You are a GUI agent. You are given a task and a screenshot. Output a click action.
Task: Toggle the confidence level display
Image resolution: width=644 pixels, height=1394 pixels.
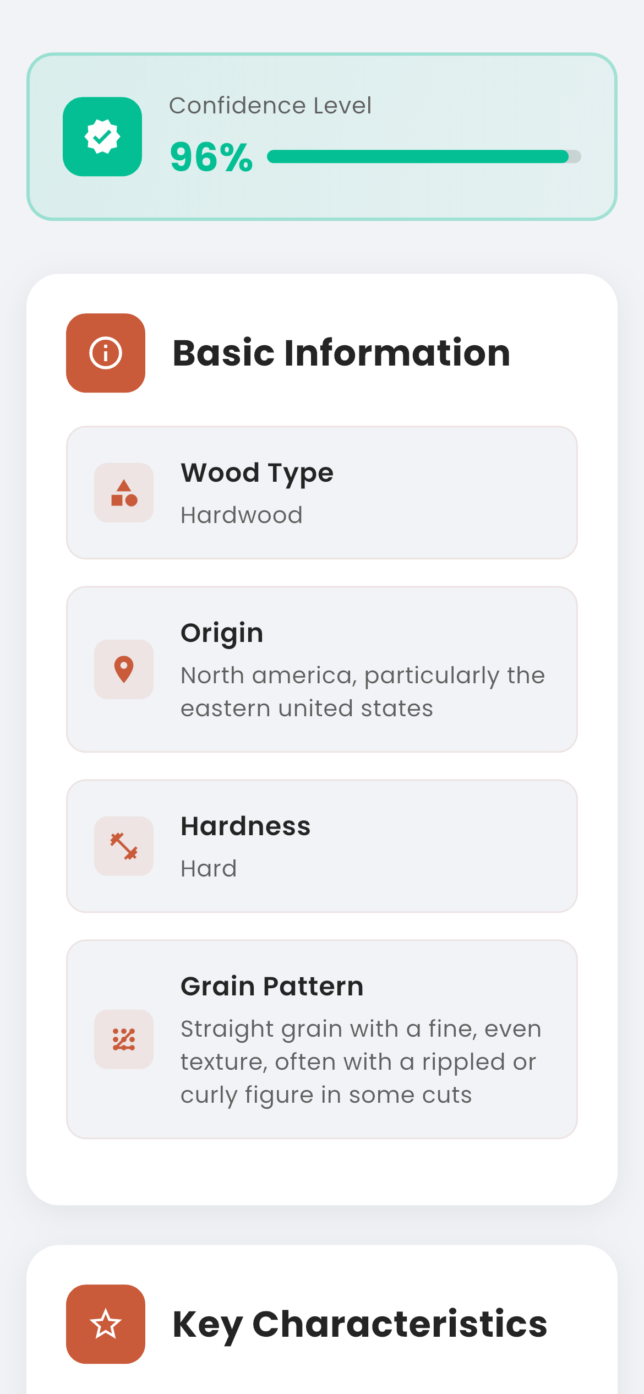tap(321, 136)
